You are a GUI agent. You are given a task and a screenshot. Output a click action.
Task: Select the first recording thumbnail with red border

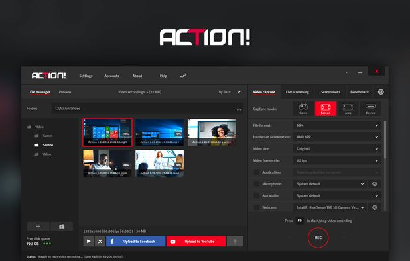107,132
